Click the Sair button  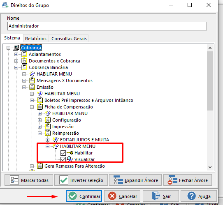point(161,196)
